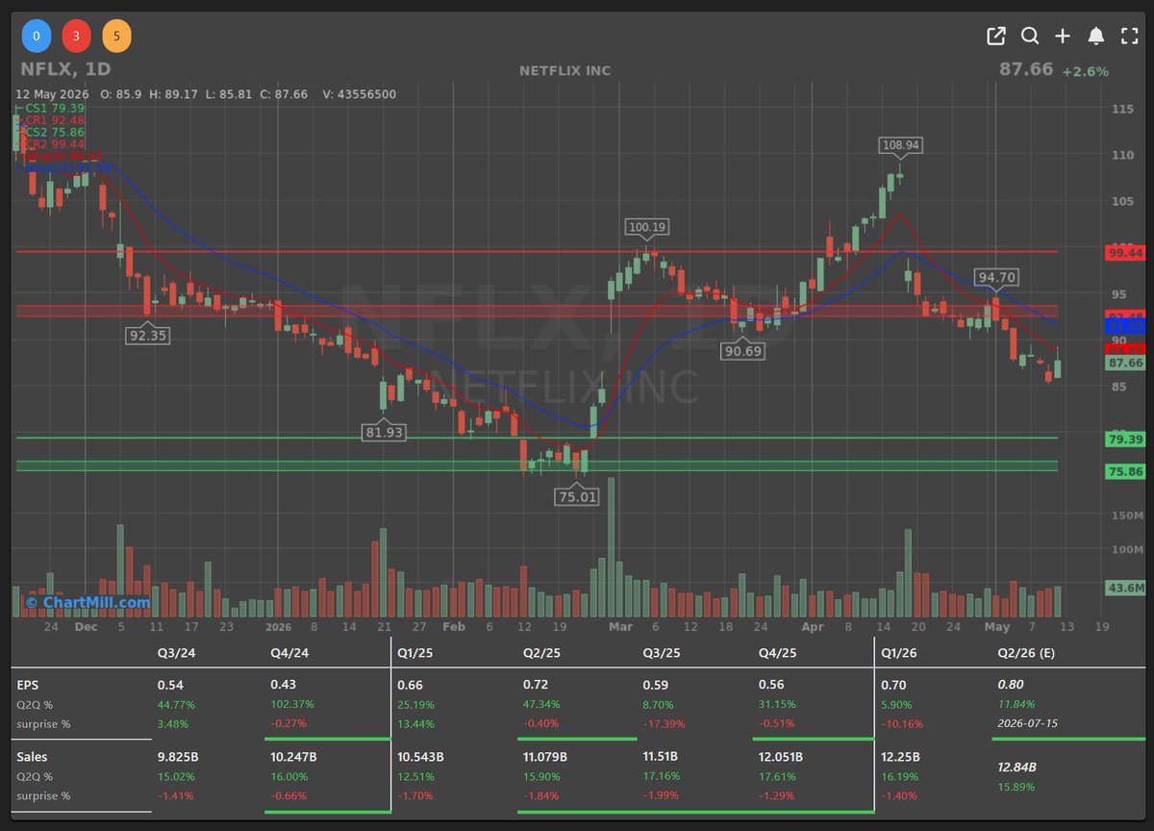
Task: Click the 87.66 current price tag on axis
Action: coord(1125,363)
